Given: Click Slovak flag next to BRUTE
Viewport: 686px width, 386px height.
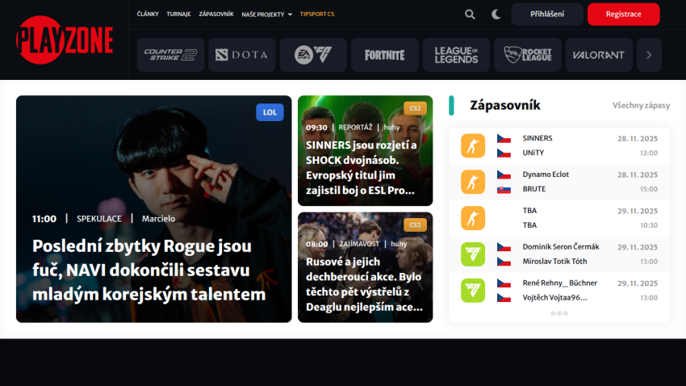Looking at the screenshot, I should 504,190.
